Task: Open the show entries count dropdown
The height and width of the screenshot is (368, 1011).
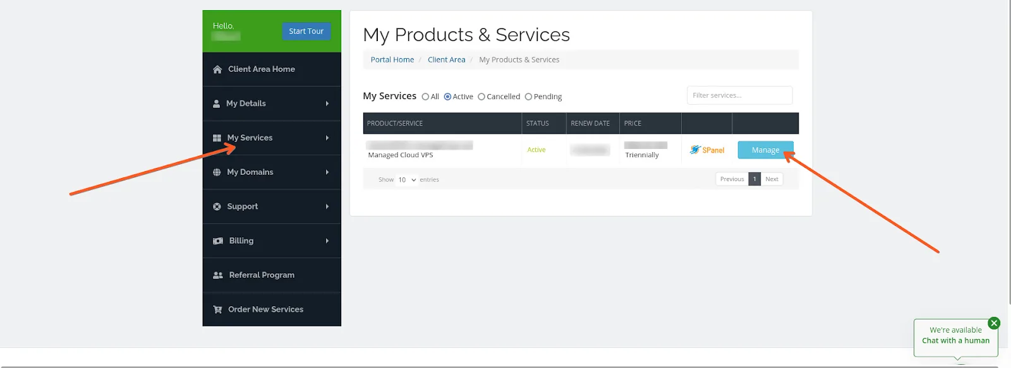Action: (x=406, y=180)
